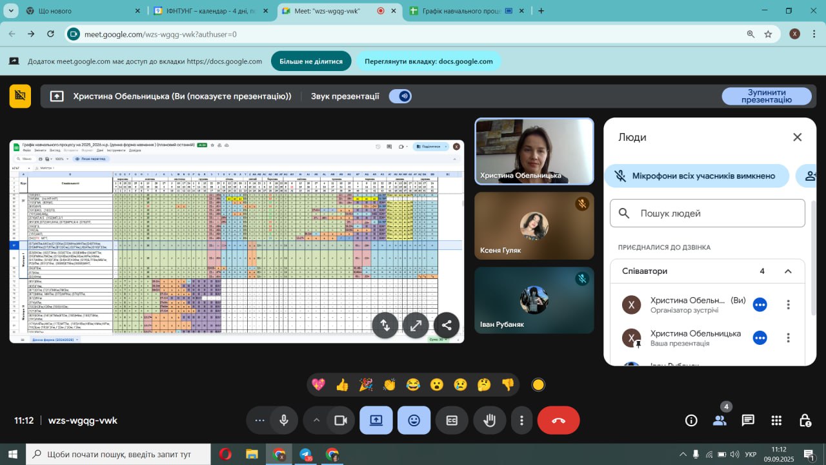Open the emoji reactions button
The width and height of the screenshot is (826, 465).
point(414,420)
